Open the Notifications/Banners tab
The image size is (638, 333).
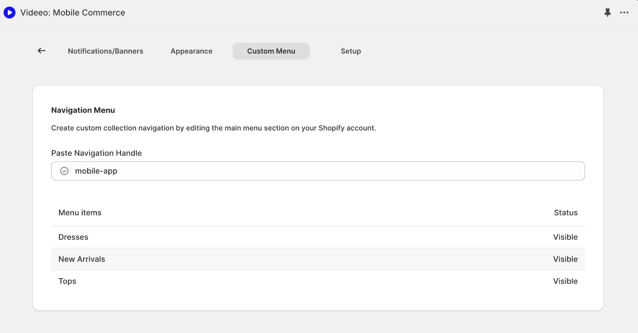tap(105, 51)
